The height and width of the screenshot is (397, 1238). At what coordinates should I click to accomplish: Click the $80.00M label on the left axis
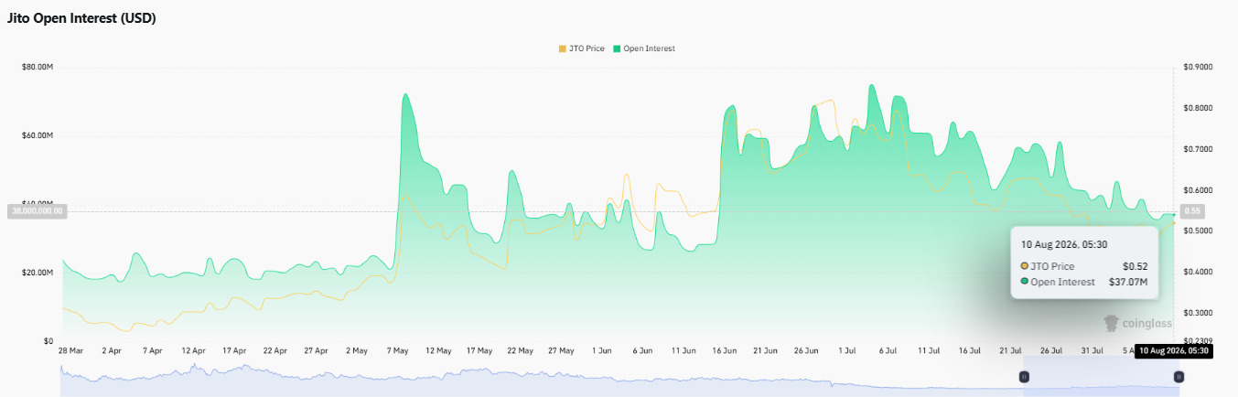click(x=38, y=67)
